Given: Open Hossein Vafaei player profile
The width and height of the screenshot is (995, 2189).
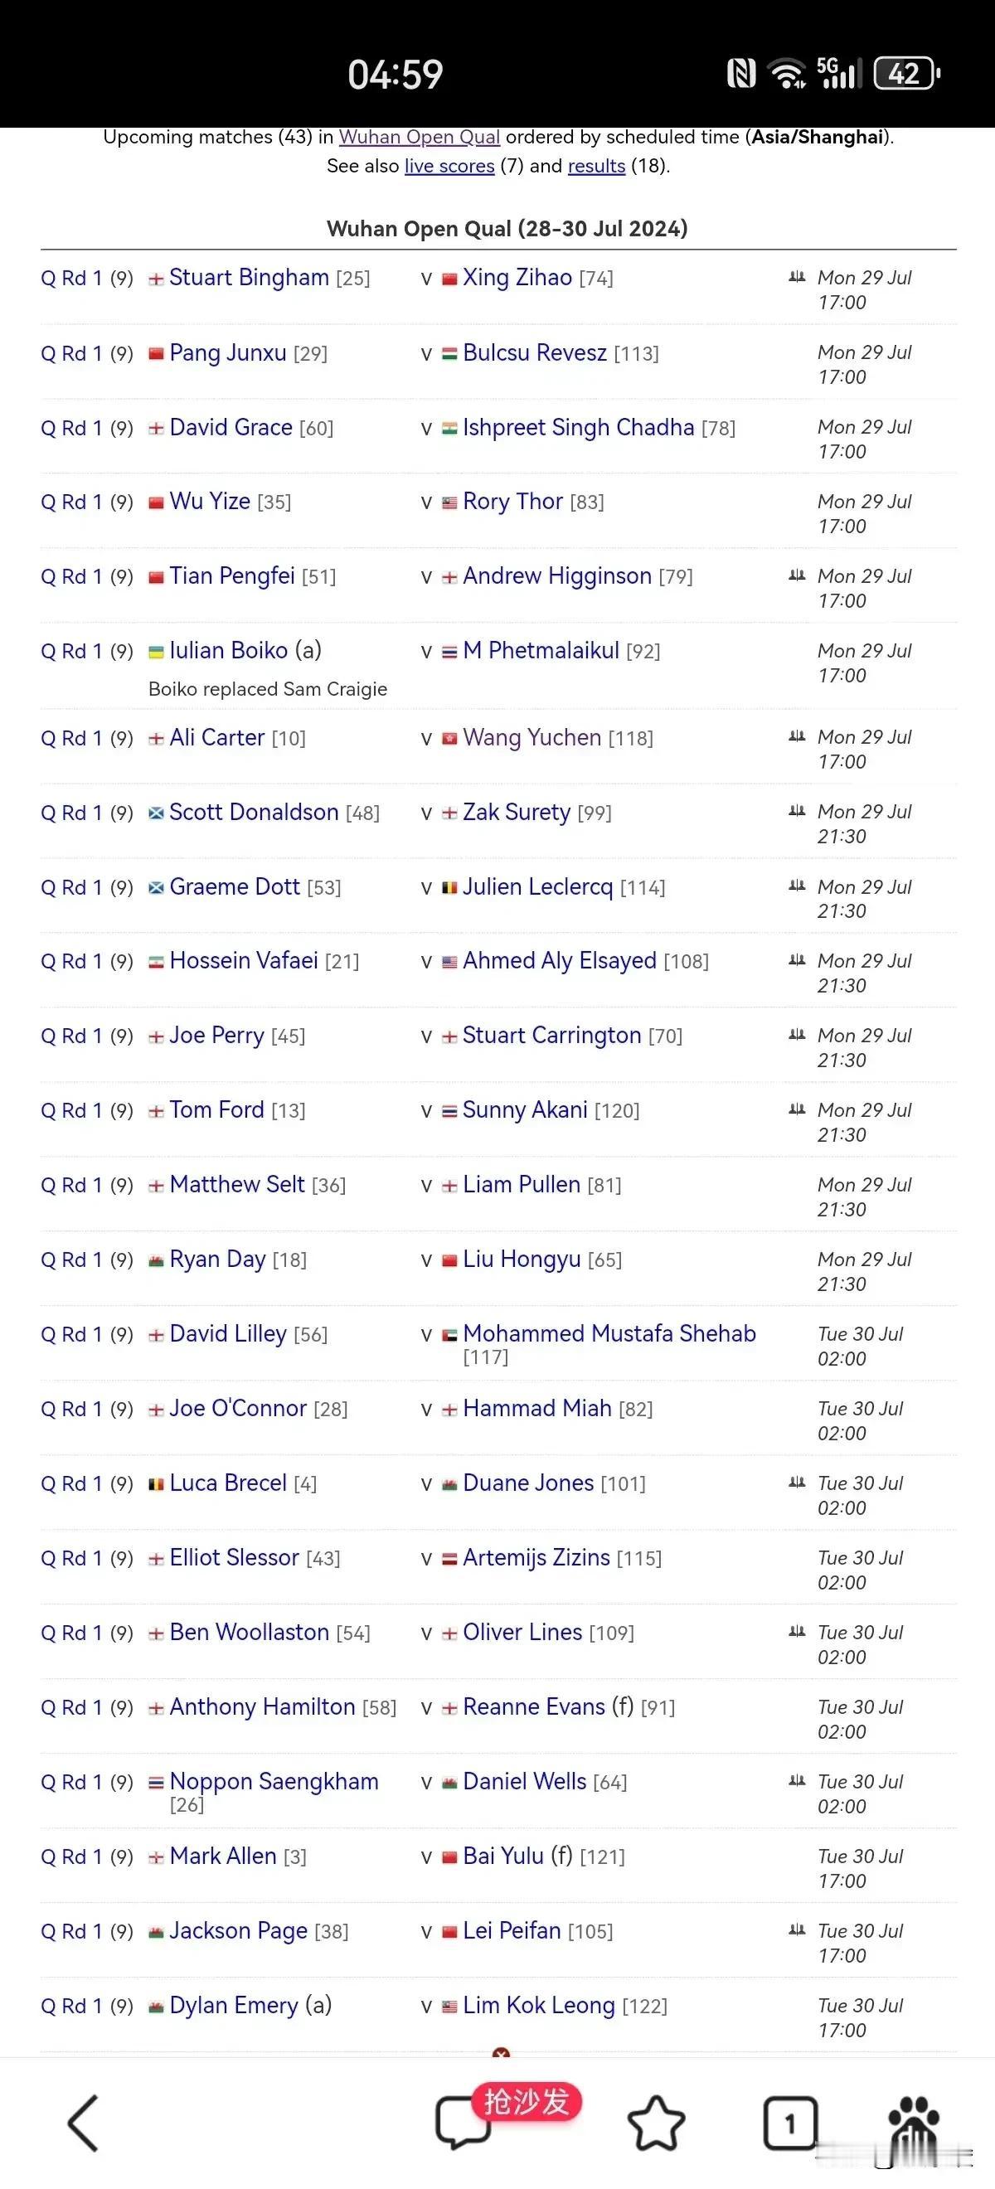Looking at the screenshot, I should coord(244,960).
